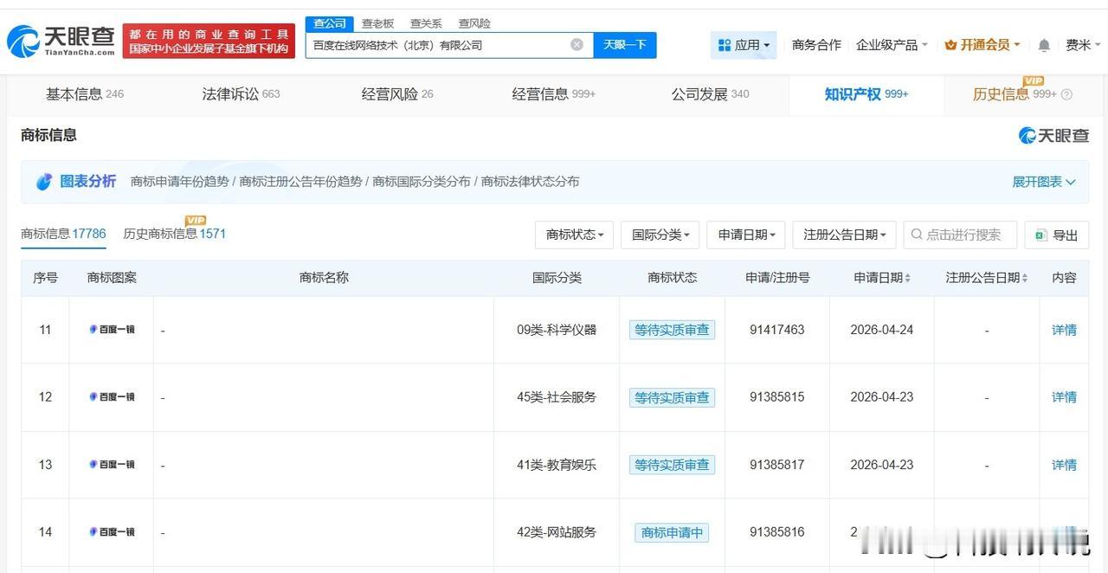Open the 知识产权 tab
The width and height of the screenshot is (1108, 573).
coord(866,94)
